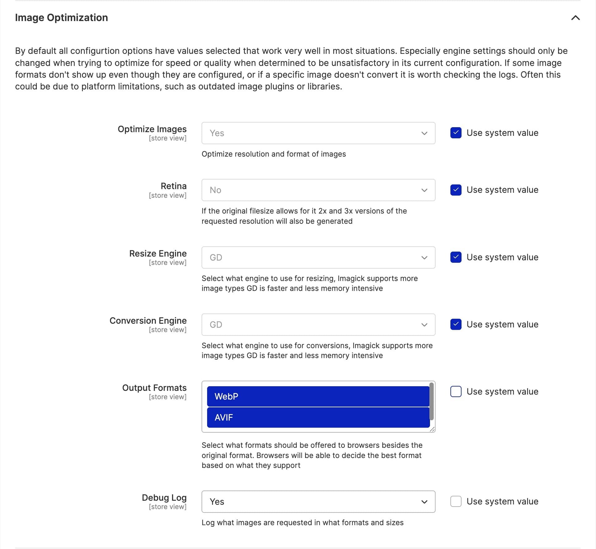Open the Conversion Engine dropdown
This screenshot has width=596, height=549.
point(318,325)
